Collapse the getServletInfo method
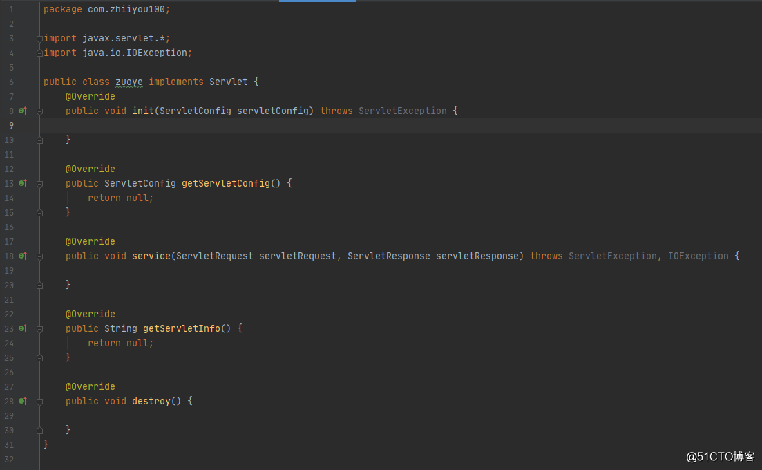 (x=39, y=328)
